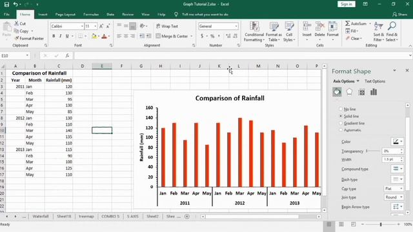Image resolution: width=413 pixels, height=232 pixels.
Task: Click the Fill Color paint bucket
Action: [x=94, y=36]
